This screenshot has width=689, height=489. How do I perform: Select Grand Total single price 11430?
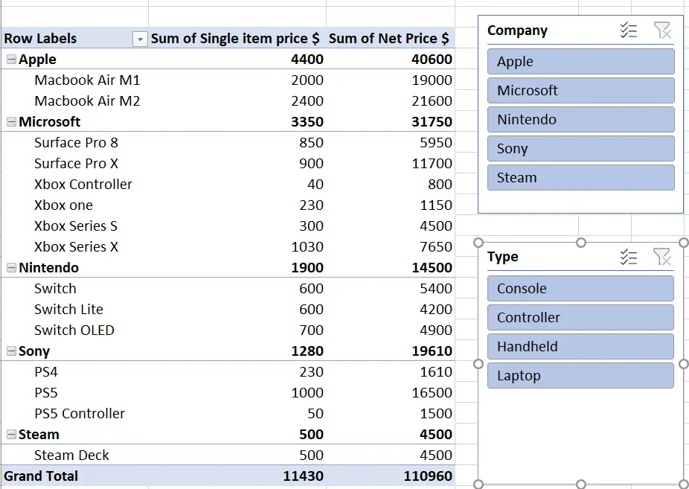click(303, 476)
